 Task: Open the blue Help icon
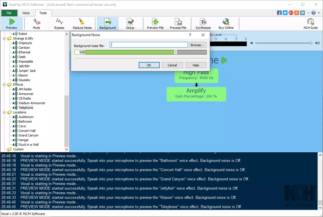313,13
